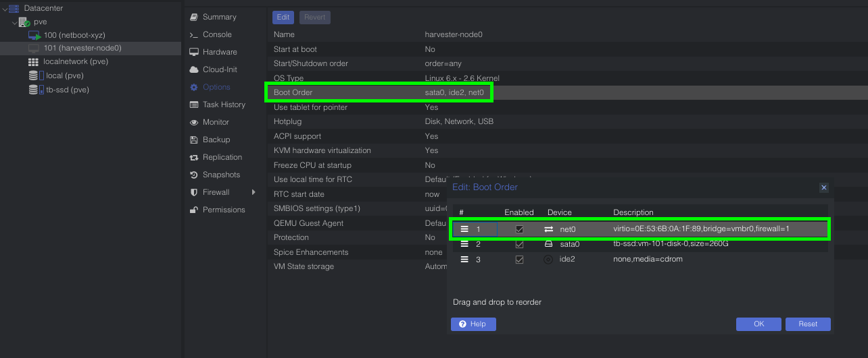This screenshot has width=868, height=358.
Task: Uncheck the Enabled checkbox for net0
Action: (x=519, y=229)
